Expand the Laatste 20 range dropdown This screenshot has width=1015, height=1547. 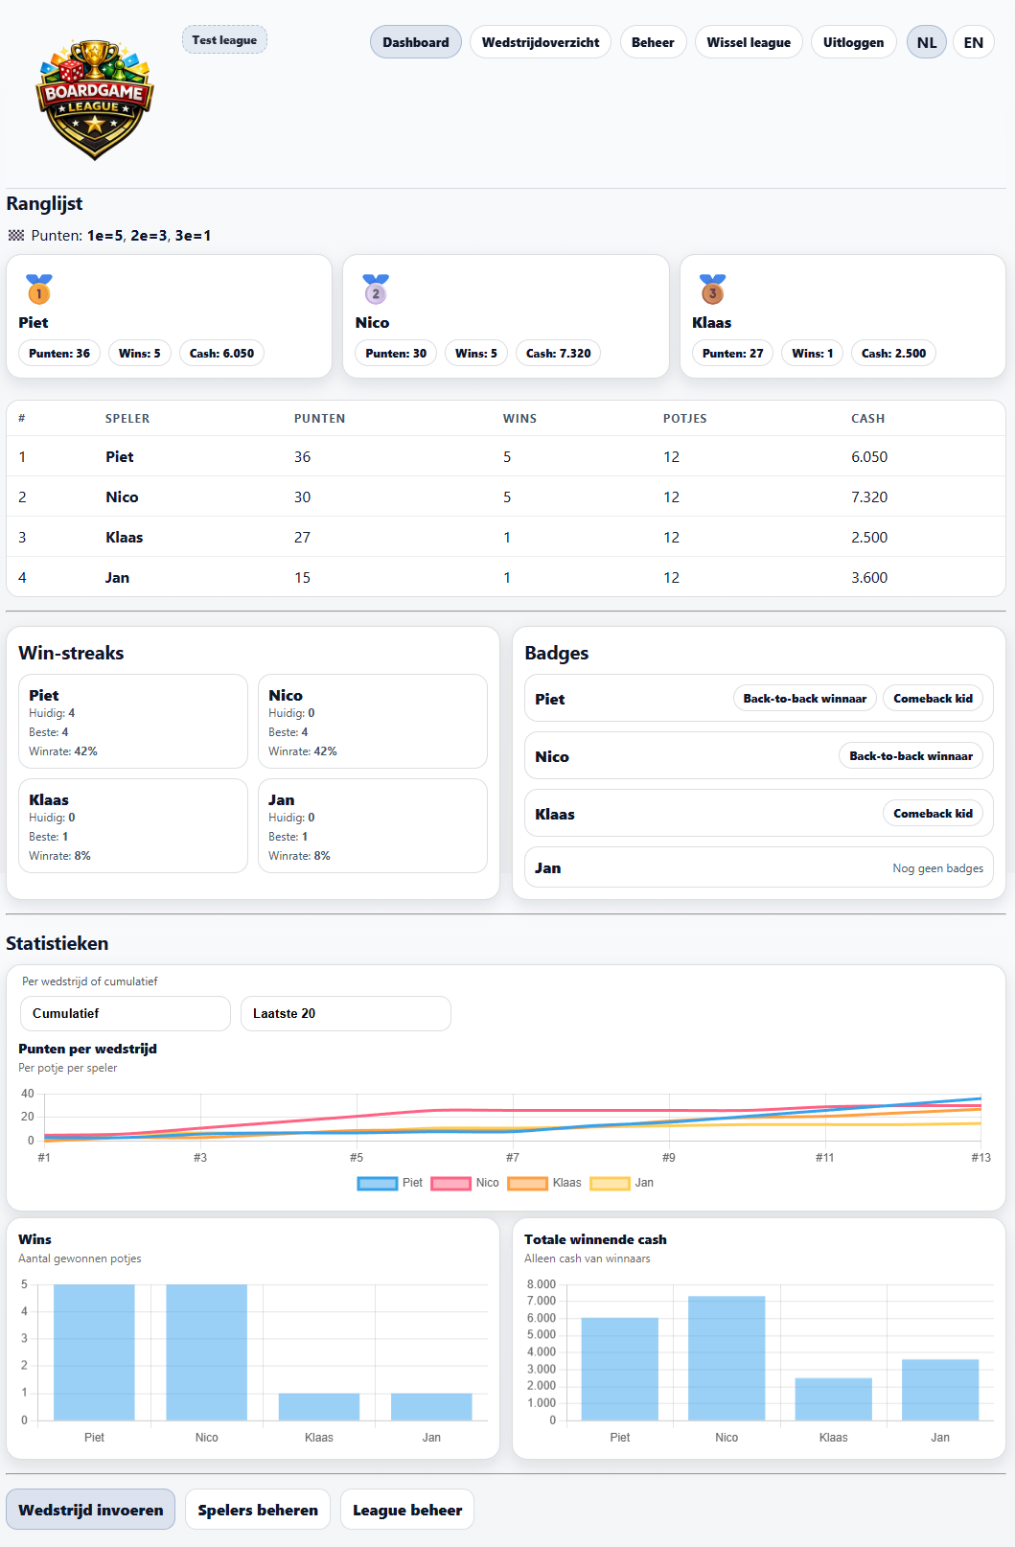coord(345,1013)
